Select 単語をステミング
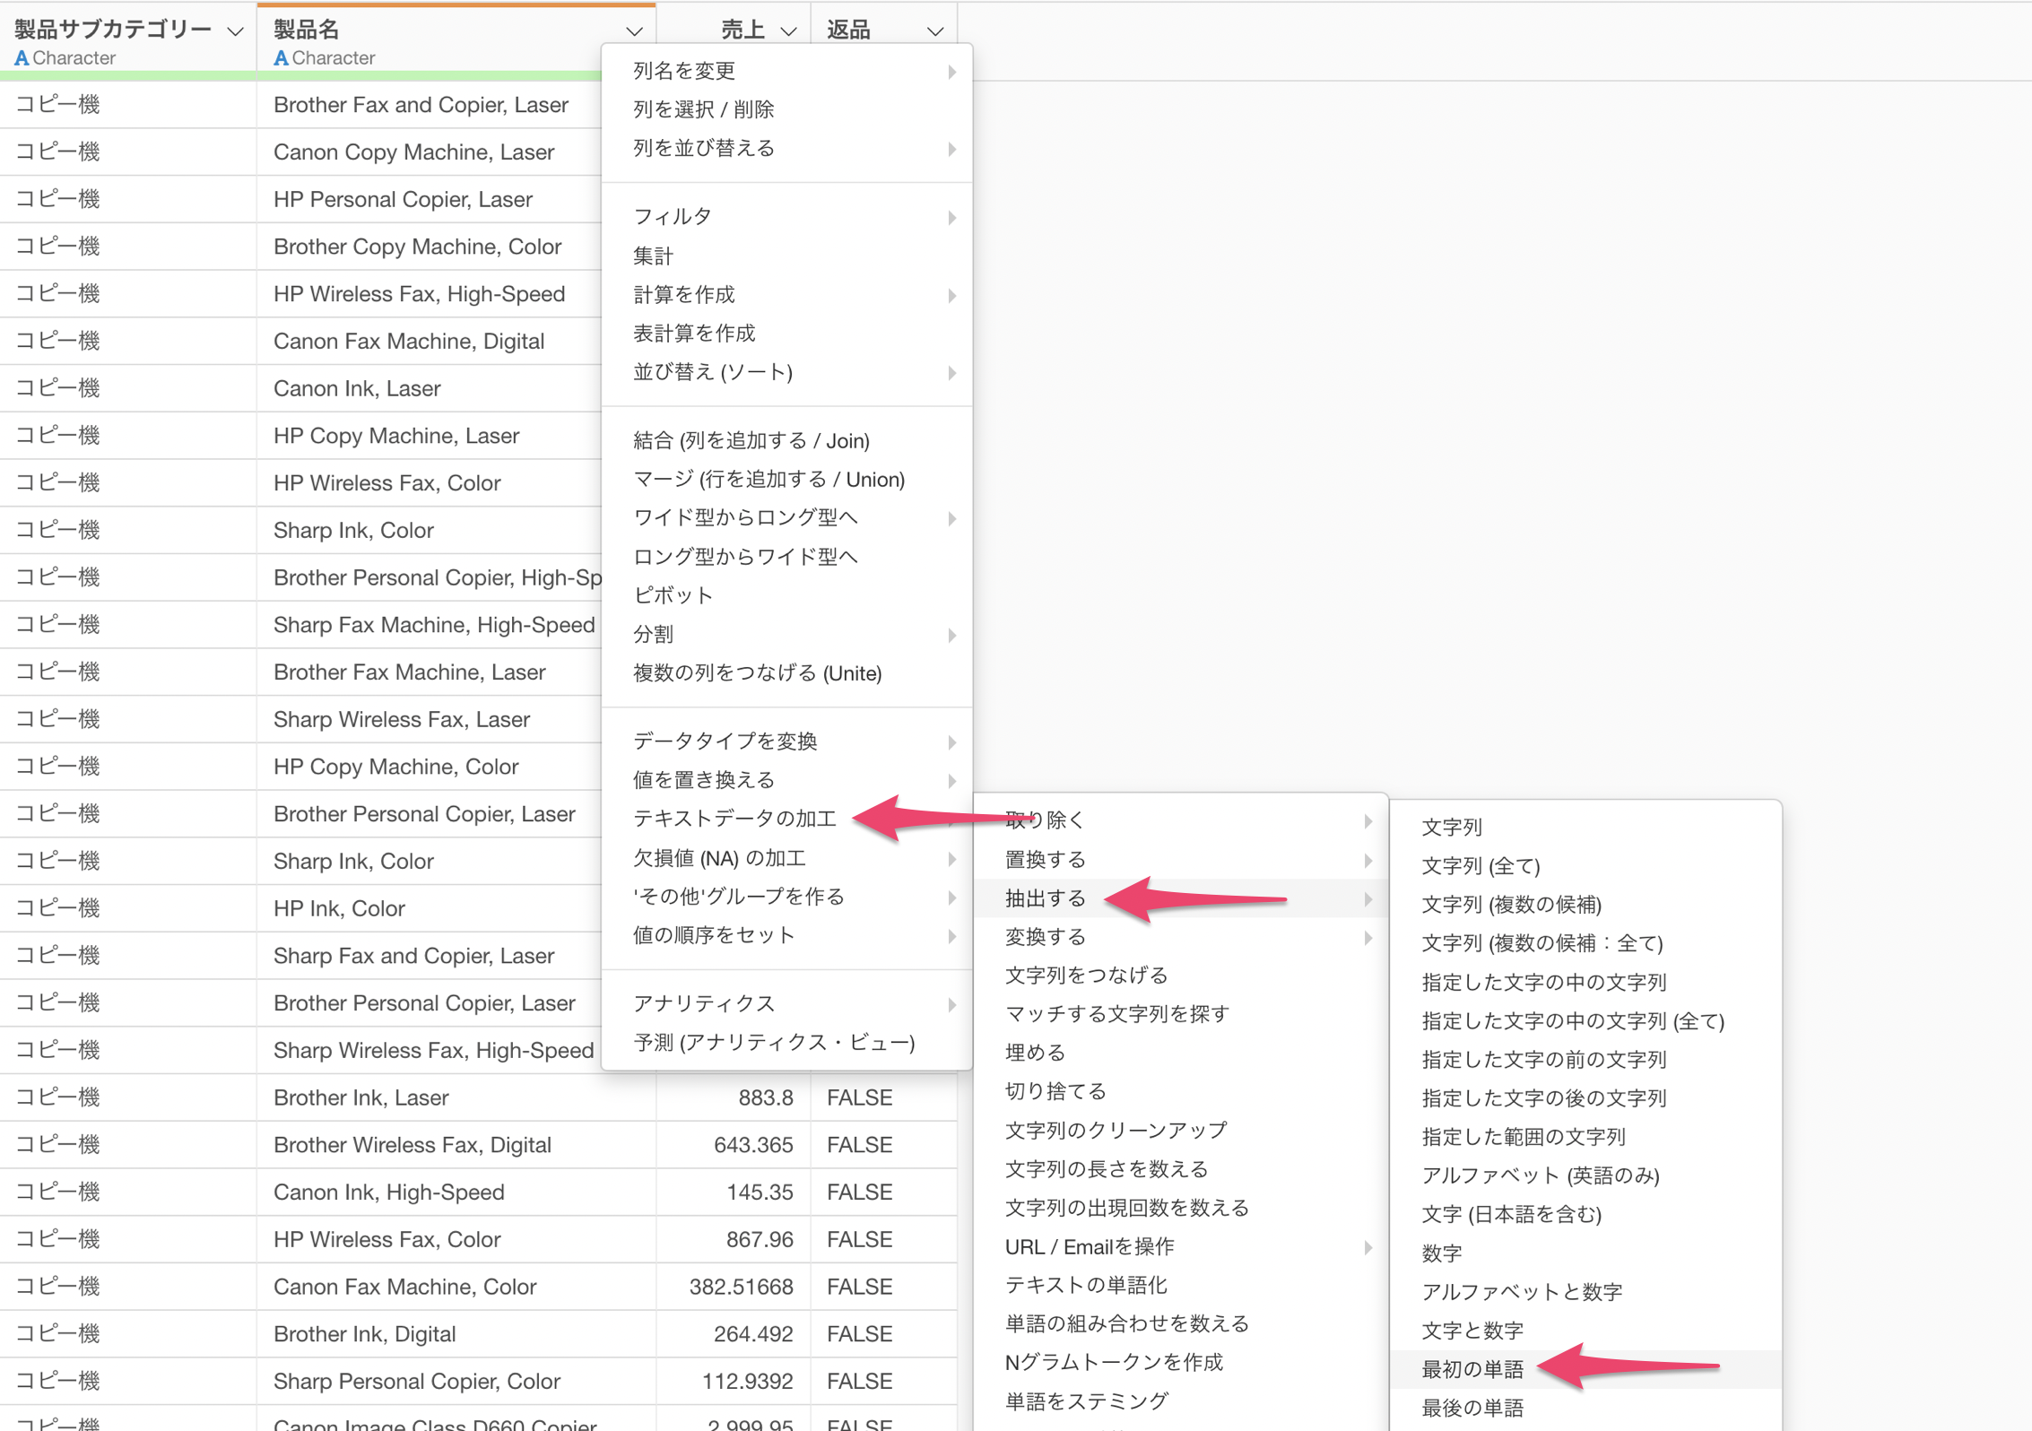 click(x=1181, y=1401)
